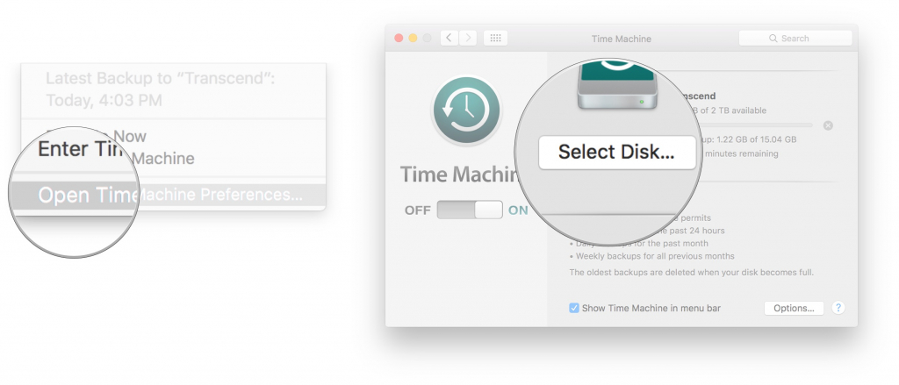The height and width of the screenshot is (385, 899).
Task: Click the OFF label beside switch
Action: (417, 210)
